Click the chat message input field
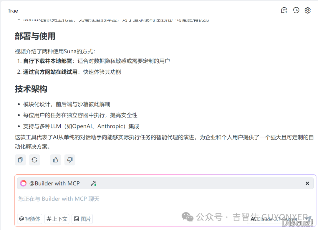This screenshot has height=230, width=318. [165, 199]
